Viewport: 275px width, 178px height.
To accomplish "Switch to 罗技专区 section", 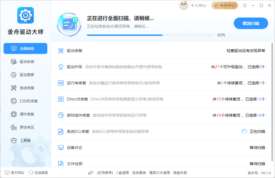I will coord(25,127).
